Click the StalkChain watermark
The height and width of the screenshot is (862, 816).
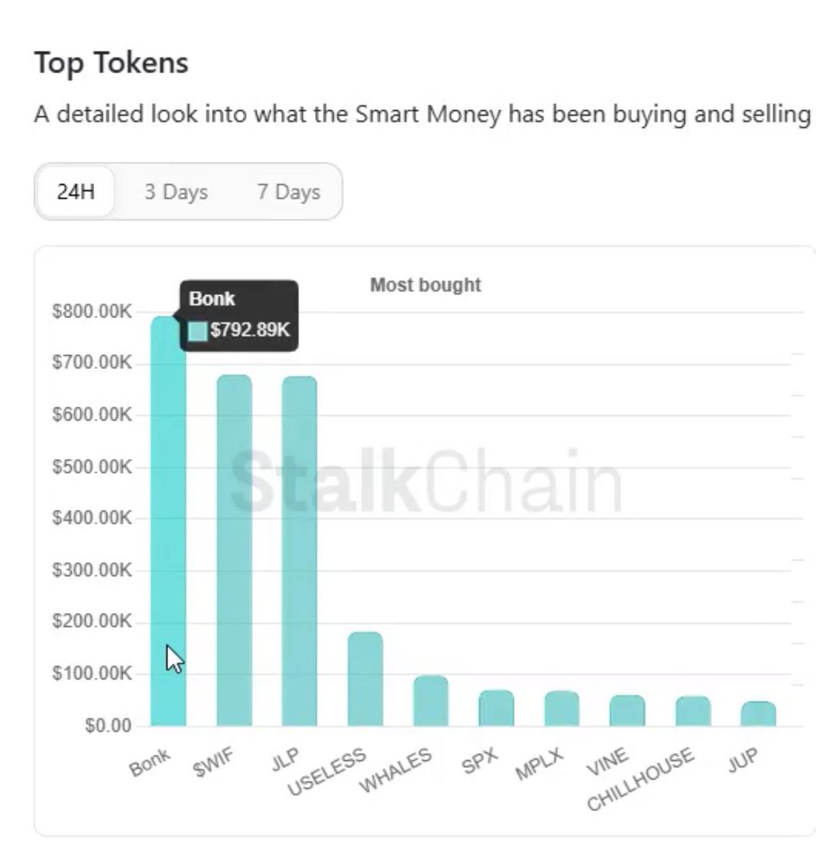pos(425,481)
